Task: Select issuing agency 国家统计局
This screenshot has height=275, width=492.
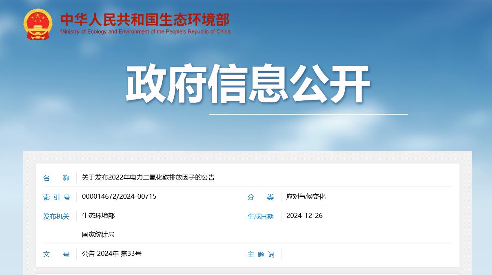Action: (x=98, y=235)
